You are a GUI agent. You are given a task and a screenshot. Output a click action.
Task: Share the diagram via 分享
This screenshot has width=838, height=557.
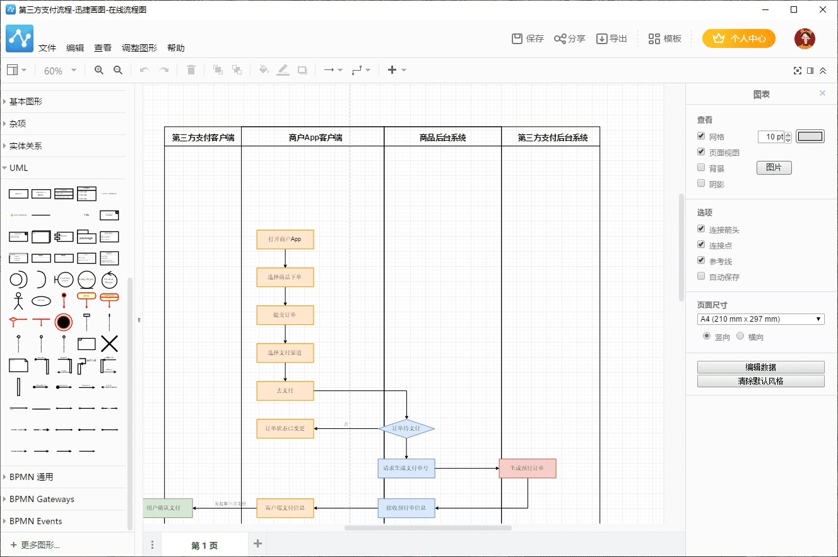point(570,38)
